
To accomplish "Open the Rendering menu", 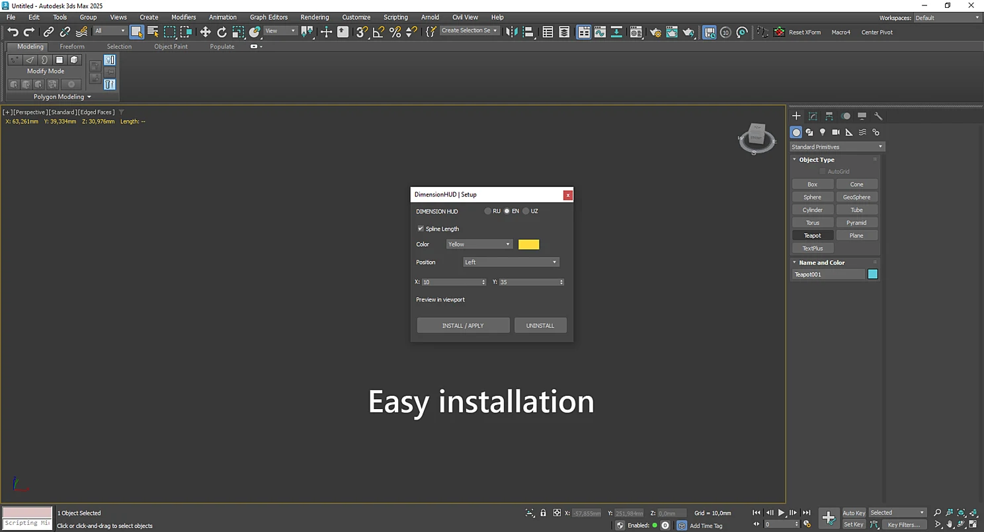I will point(315,17).
